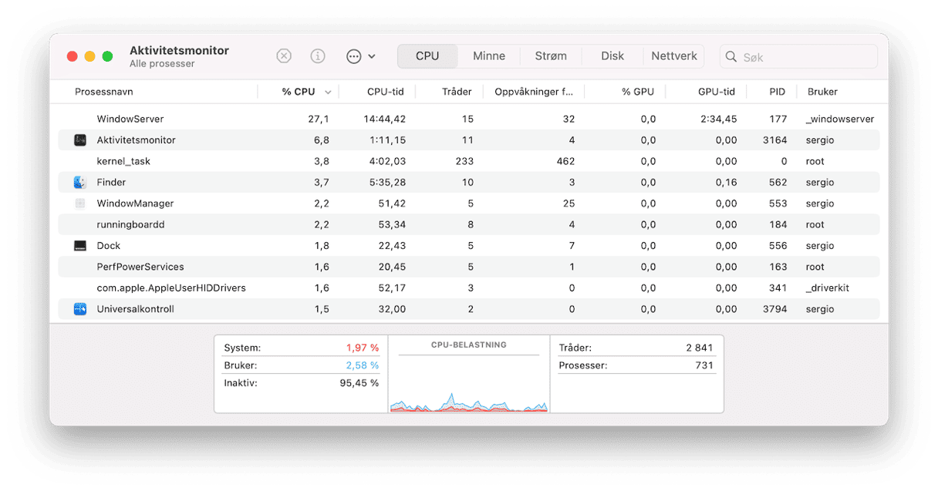This screenshot has width=938, height=491.
Task: Focus the Søk search field
Action: pyautogui.click(x=798, y=57)
